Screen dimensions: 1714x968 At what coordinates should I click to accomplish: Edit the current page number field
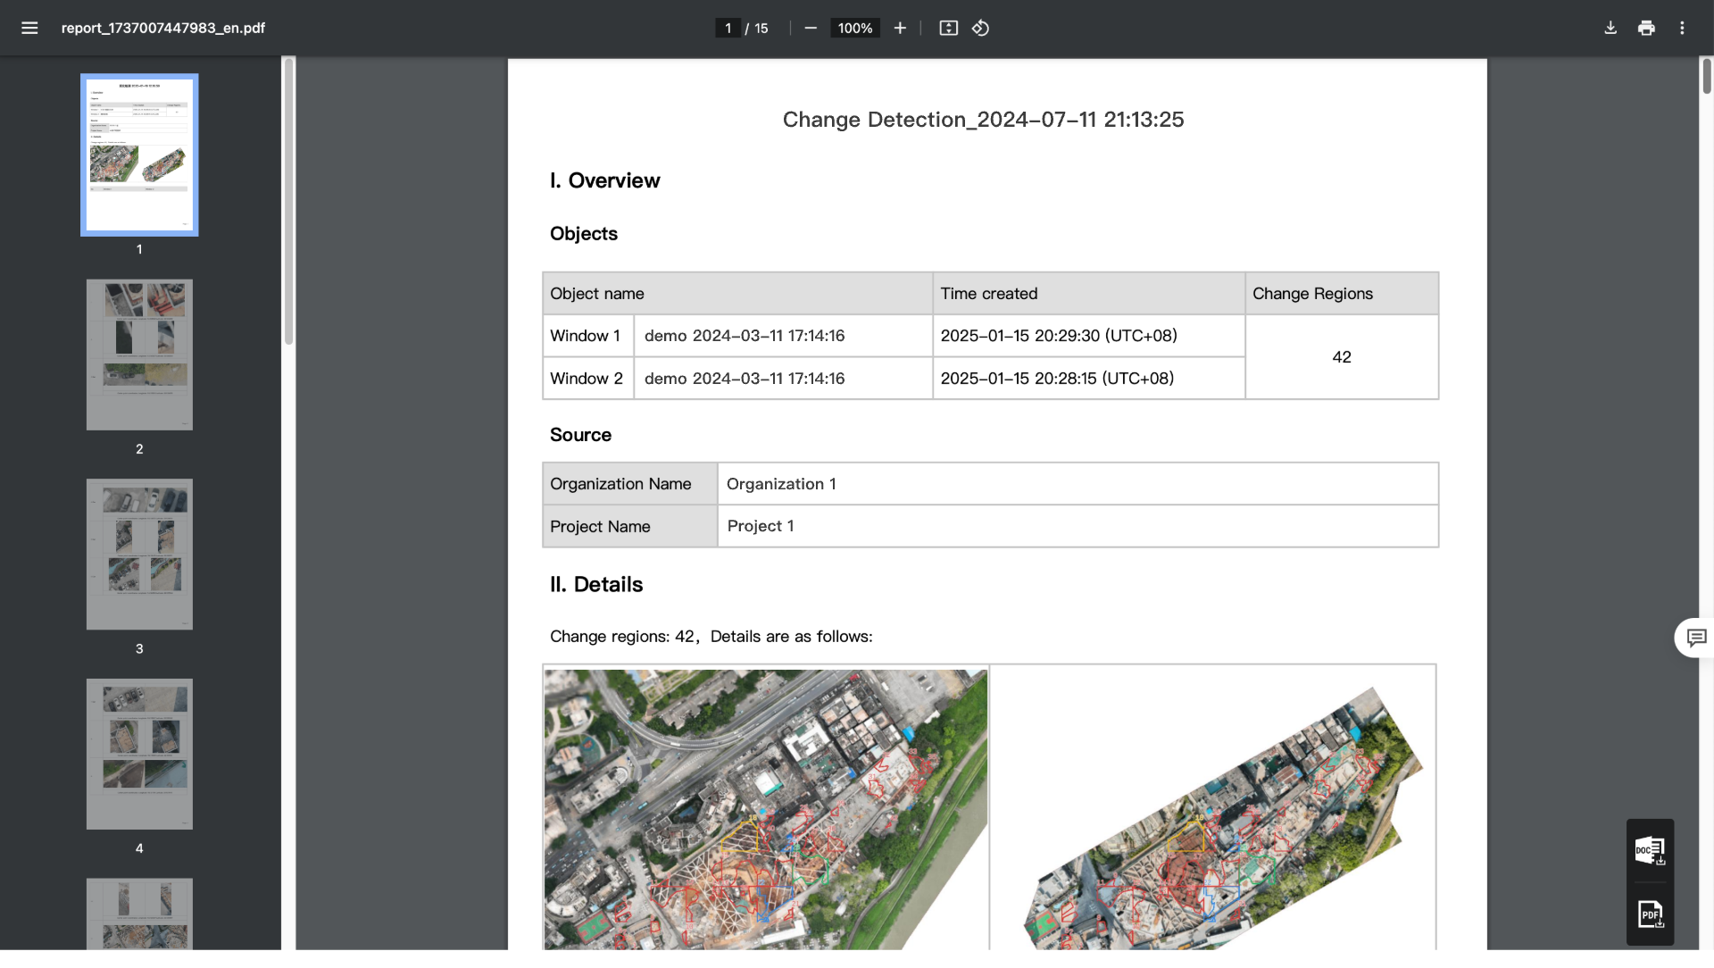(728, 28)
